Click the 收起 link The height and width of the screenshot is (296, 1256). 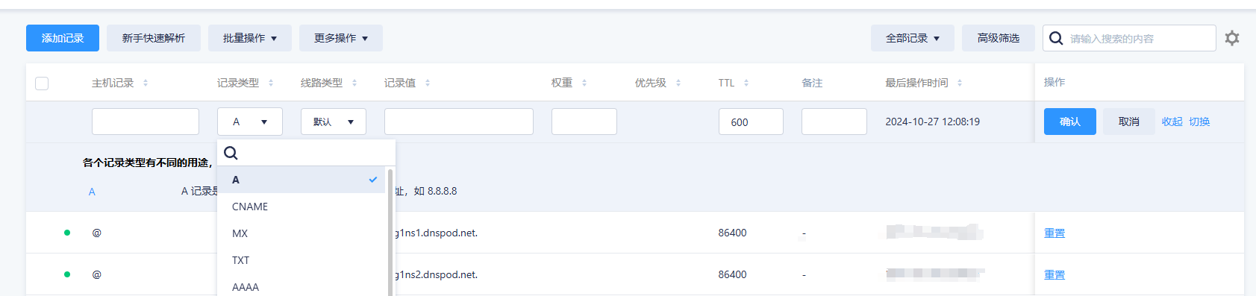click(x=1172, y=122)
